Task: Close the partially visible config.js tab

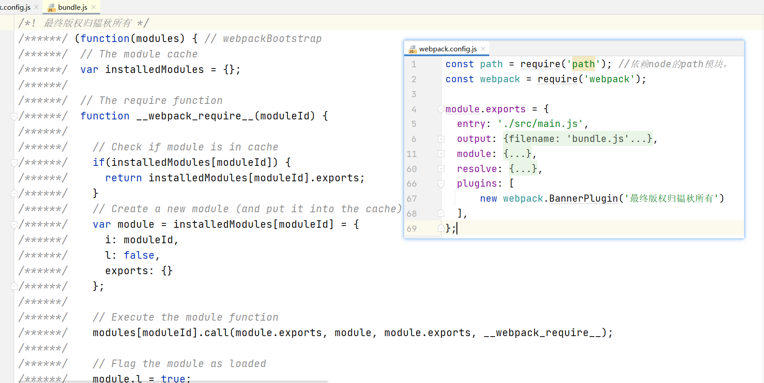Action: click(x=36, y=7)
